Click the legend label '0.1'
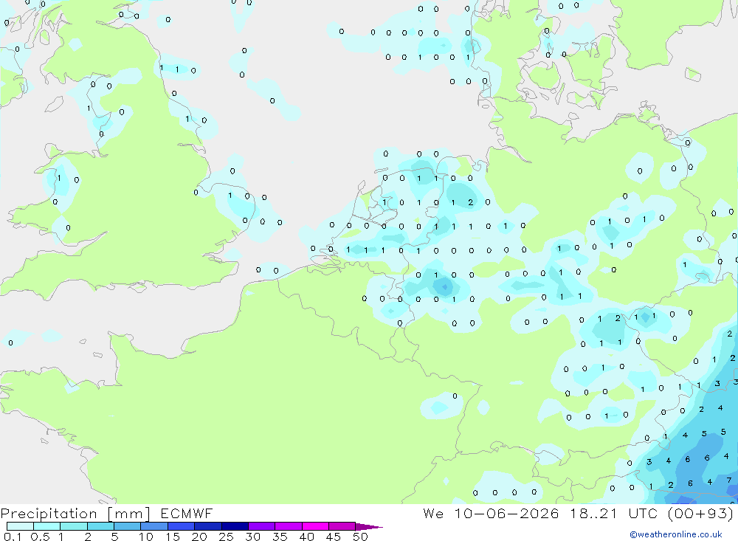Viewport: 738px width, 541px height. pos(13,537)
